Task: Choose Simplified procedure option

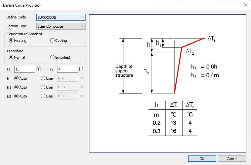Action: coord(52,57)
